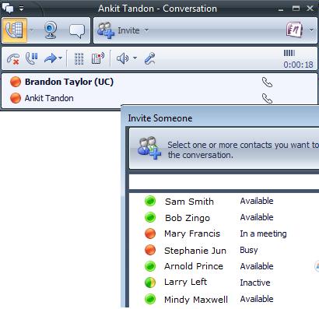319x309 pixels.
Task: Open the conversation window menu icon
Action: point(8,9)
